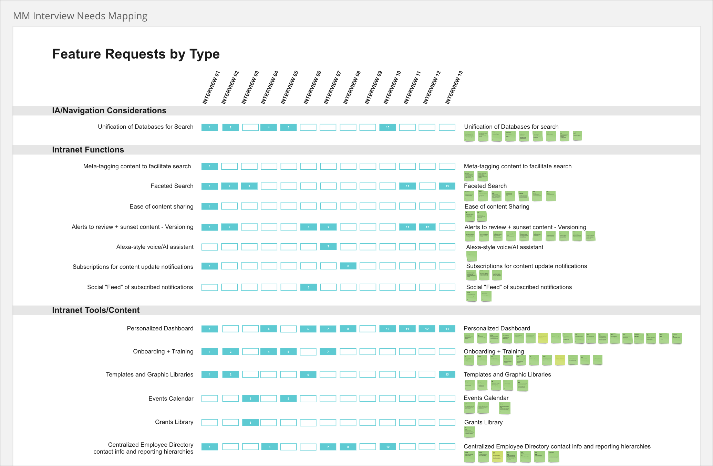The width and height of the screenshot is (713, 466).
Task: Click the Feature Requests by Type heading
Action: (136, 54)
